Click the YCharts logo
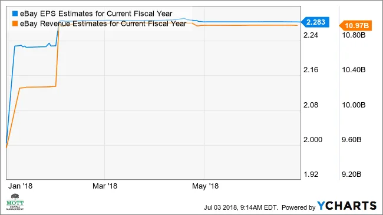Image resolution: width=383 pixels, height=215 pixels. tap(346, 206)
